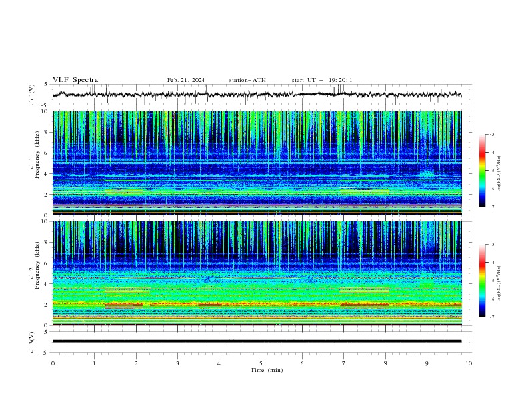Click the ch.1 spectrogram panel

click(257, 163)
